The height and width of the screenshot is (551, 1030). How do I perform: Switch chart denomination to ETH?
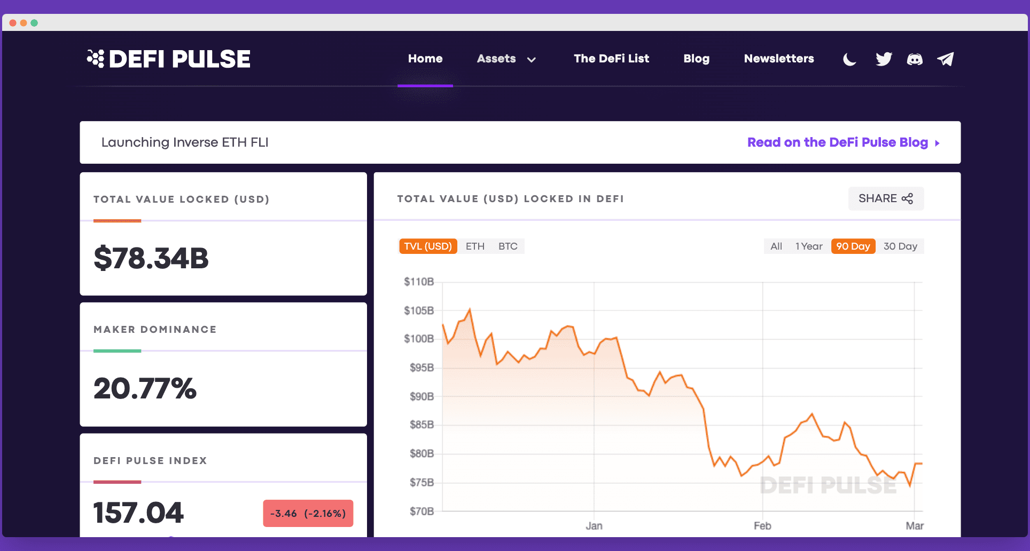[475, 246]
